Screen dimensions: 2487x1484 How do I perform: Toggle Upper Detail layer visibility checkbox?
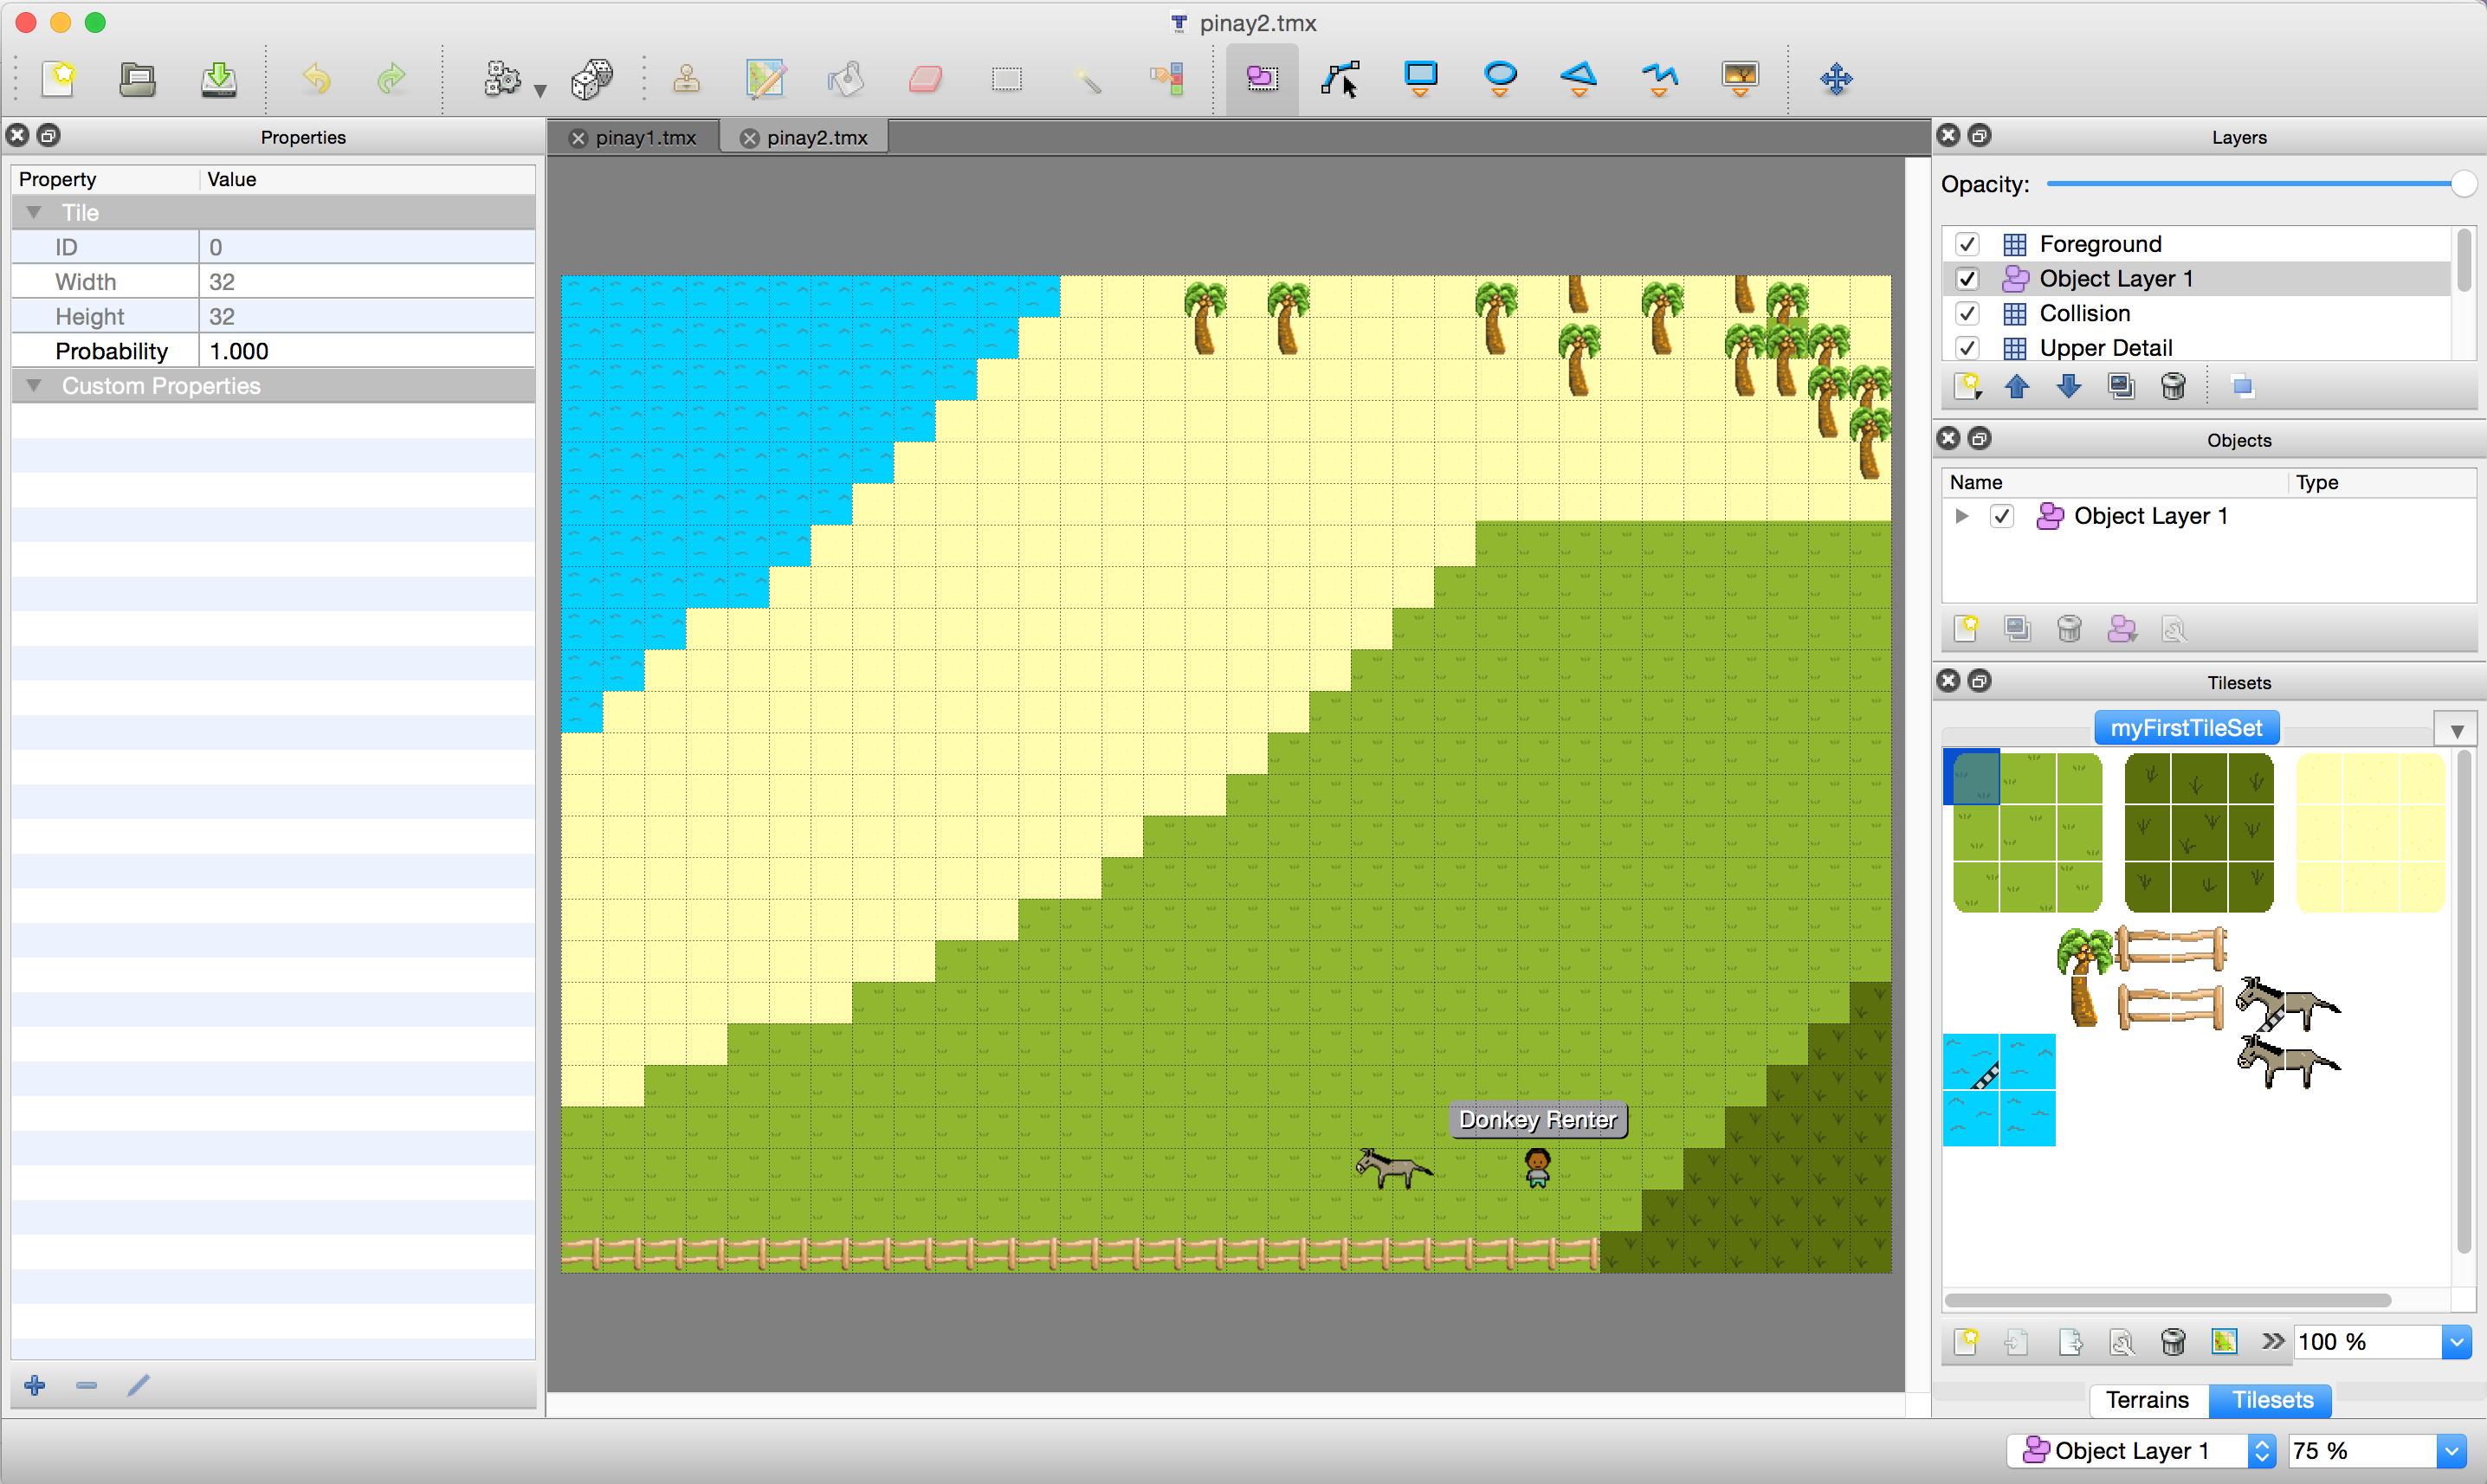1967,348
